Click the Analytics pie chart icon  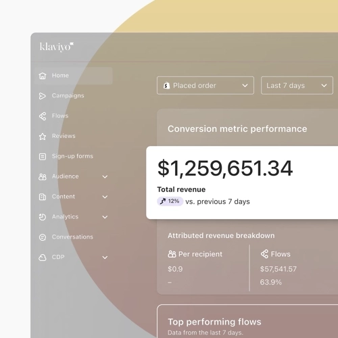coord(43,217)
